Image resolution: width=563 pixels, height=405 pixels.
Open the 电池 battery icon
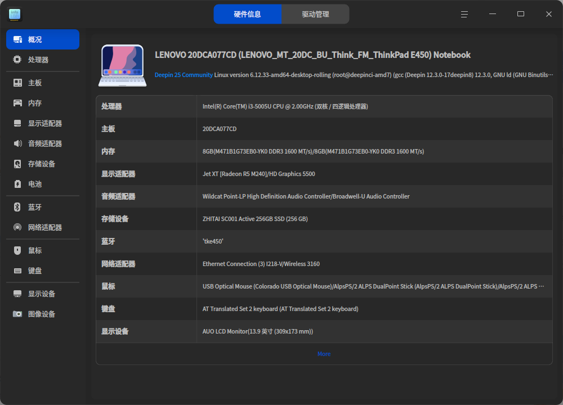[x=17, y=184]
